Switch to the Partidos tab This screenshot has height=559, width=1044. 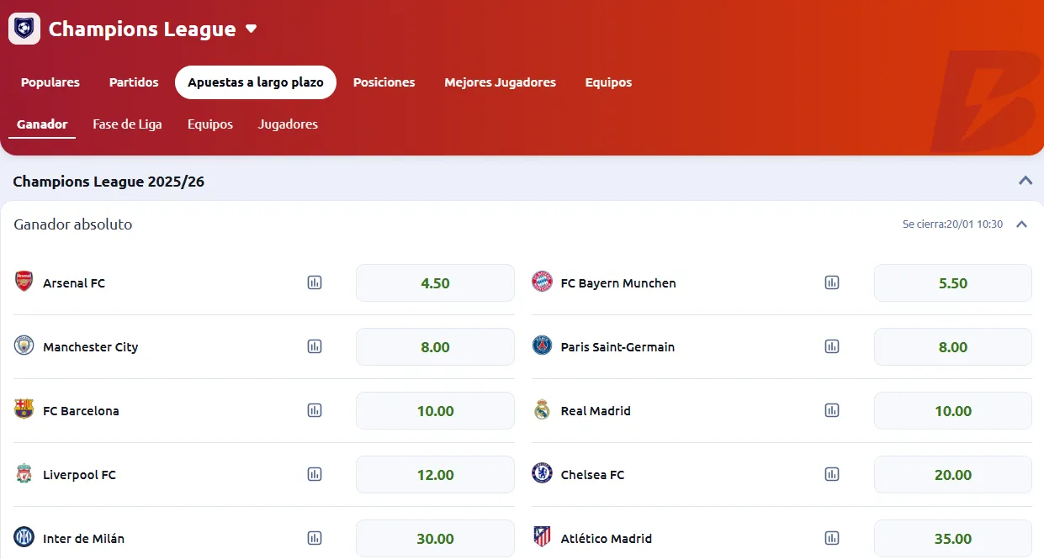pos(134,82)
